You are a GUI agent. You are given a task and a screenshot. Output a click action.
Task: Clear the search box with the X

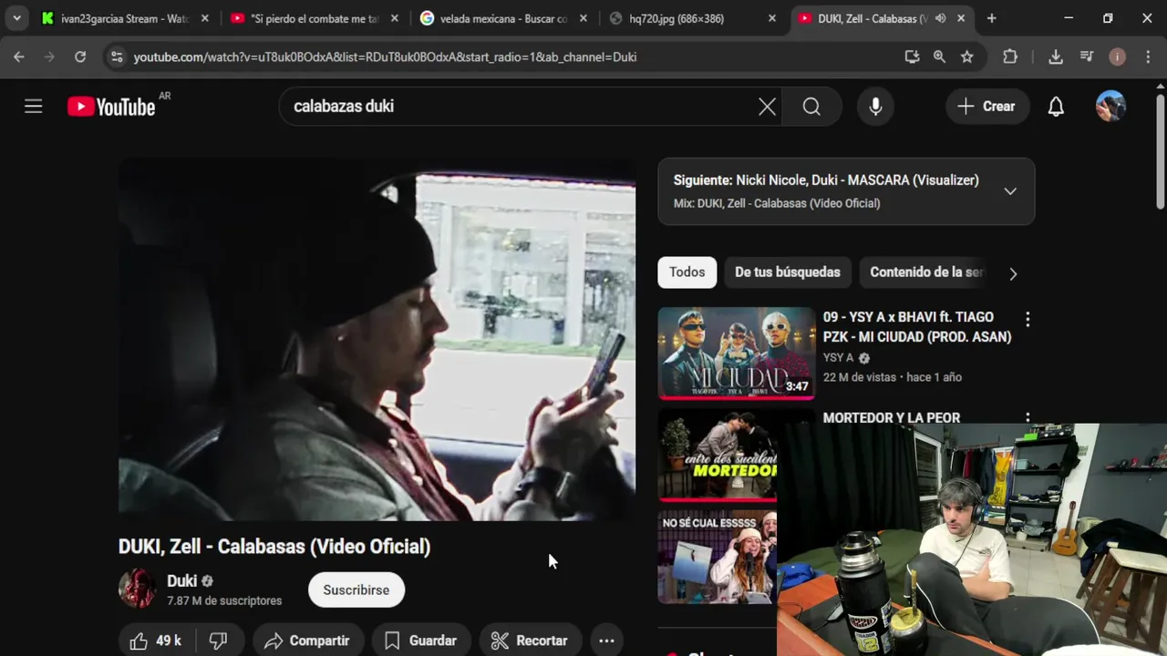(x=768, y=107)
